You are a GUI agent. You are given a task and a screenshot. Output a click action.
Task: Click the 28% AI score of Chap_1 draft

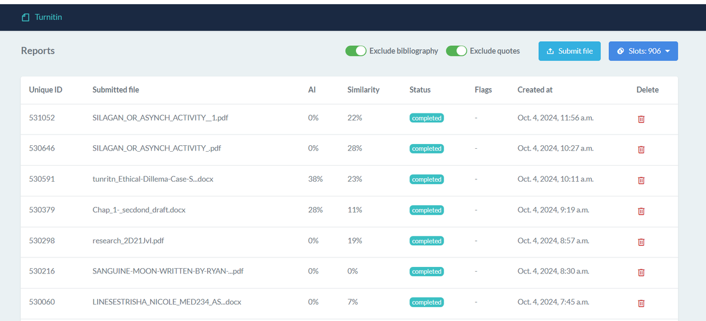coord(315,210)
